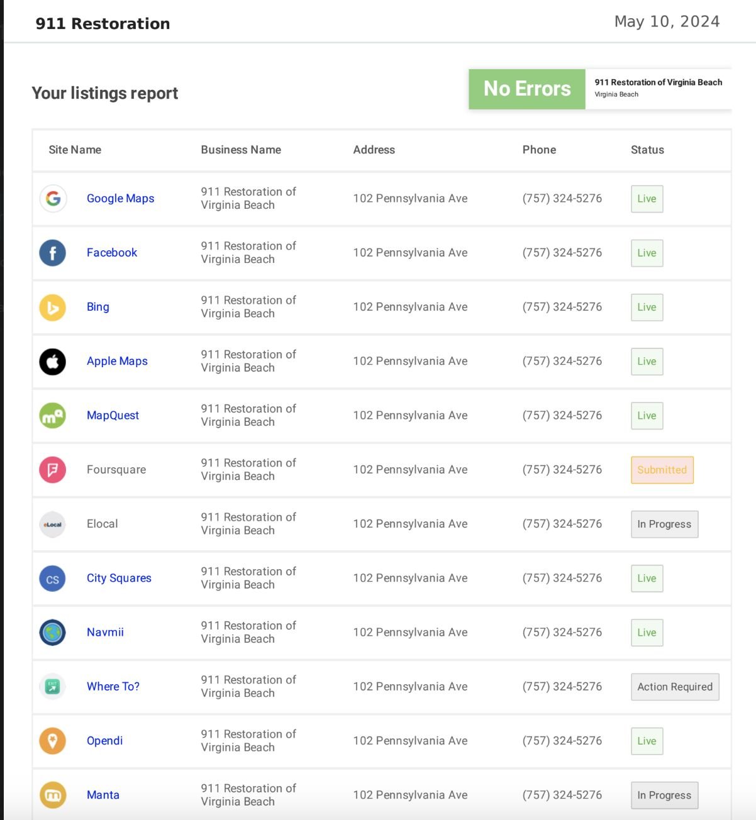Click the Facebook logo icon
Screen dimensions: 756x820
(53, 253)
